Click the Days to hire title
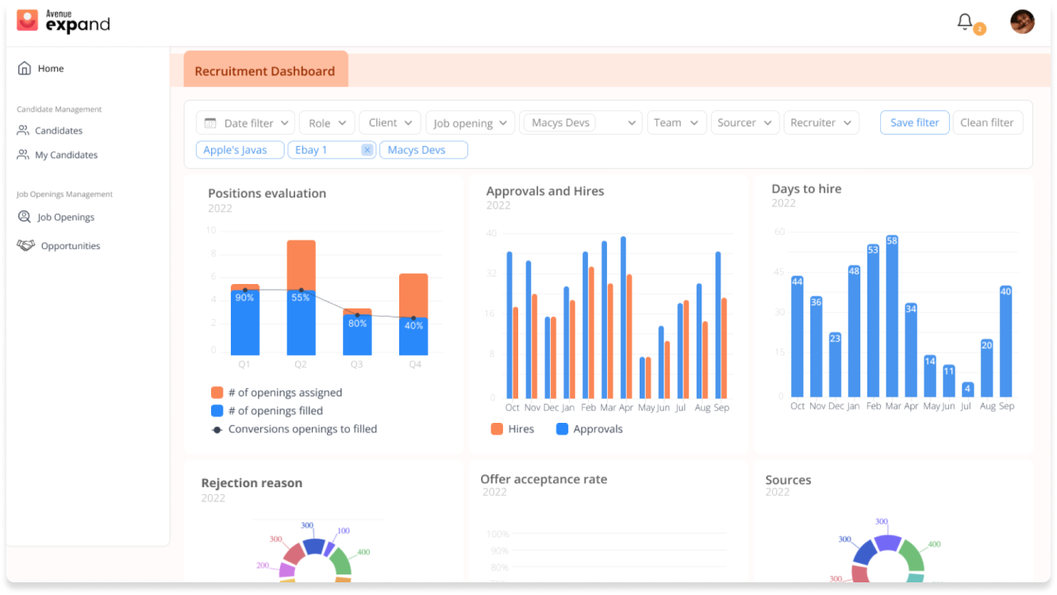Image resolution: width=1057 pixels, height=595 pixels. [806, 189]
